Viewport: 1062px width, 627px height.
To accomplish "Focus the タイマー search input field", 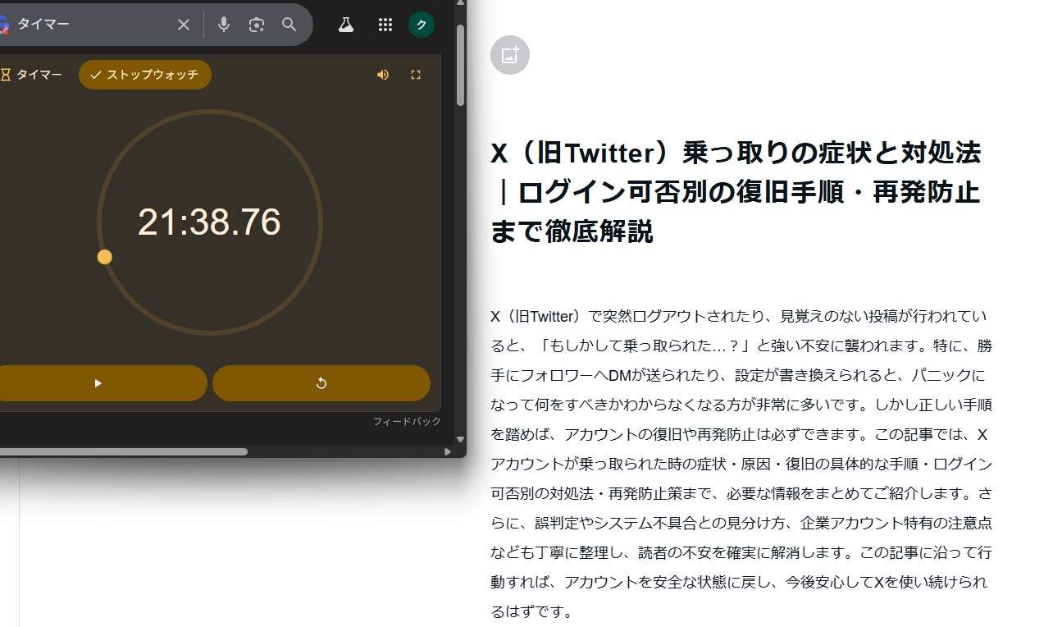I will [90, 25].
